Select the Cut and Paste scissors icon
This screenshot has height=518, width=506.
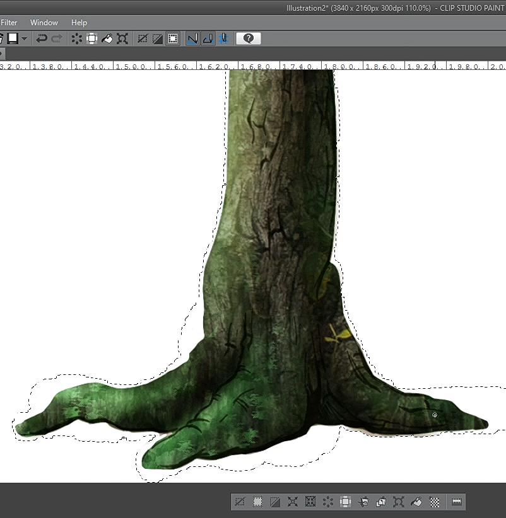[x=363, y=502]
